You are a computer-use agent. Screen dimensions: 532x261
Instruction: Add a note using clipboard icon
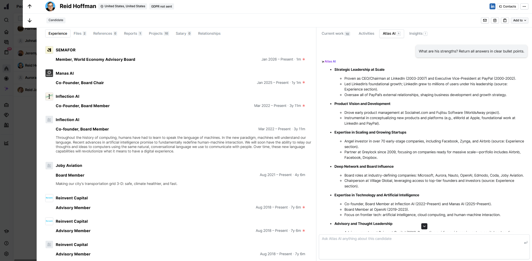pos(505,20)
